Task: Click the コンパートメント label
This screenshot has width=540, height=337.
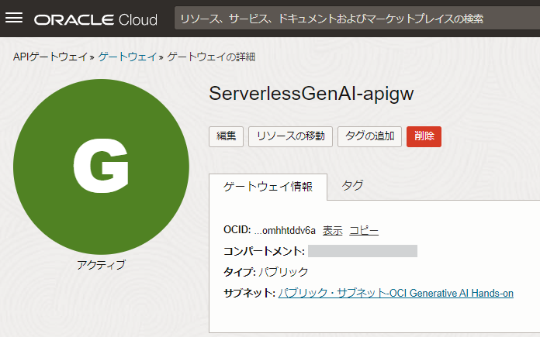Action: (264, 251)
